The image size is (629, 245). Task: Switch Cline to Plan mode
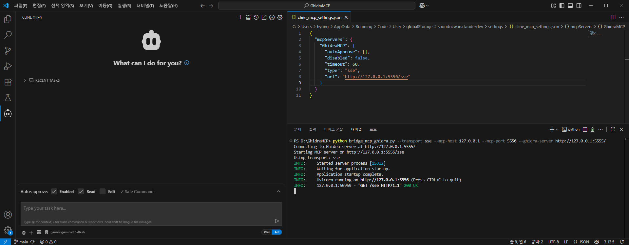click(267, 232)
